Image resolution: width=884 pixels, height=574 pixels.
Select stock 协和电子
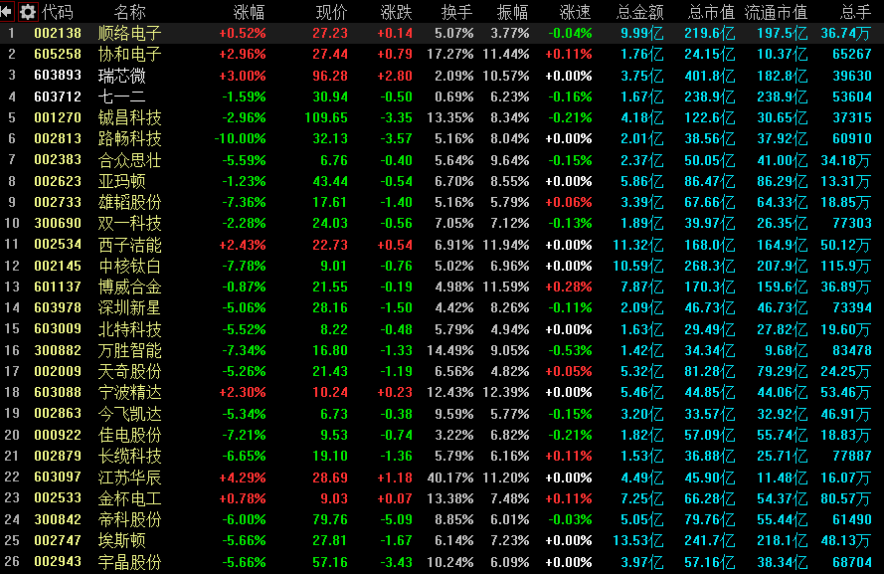pos(129,54)
